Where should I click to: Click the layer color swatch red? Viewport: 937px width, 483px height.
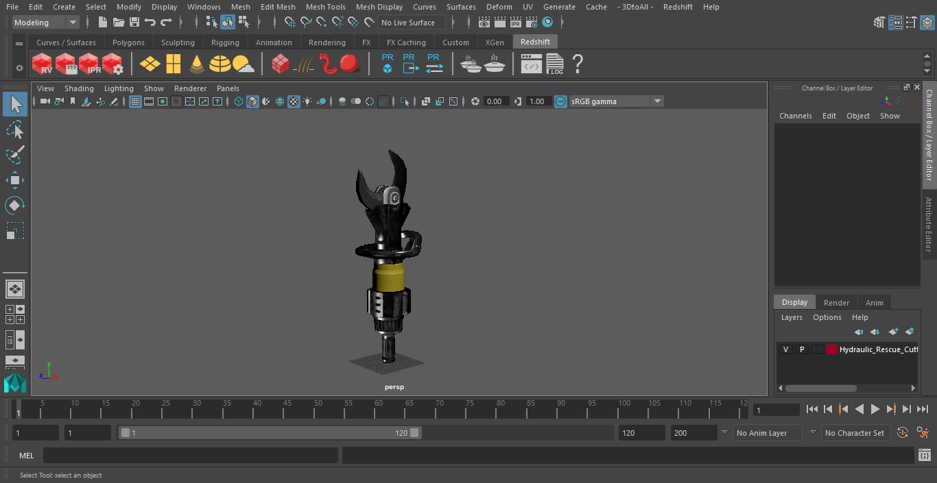click(x=832, y=349)
